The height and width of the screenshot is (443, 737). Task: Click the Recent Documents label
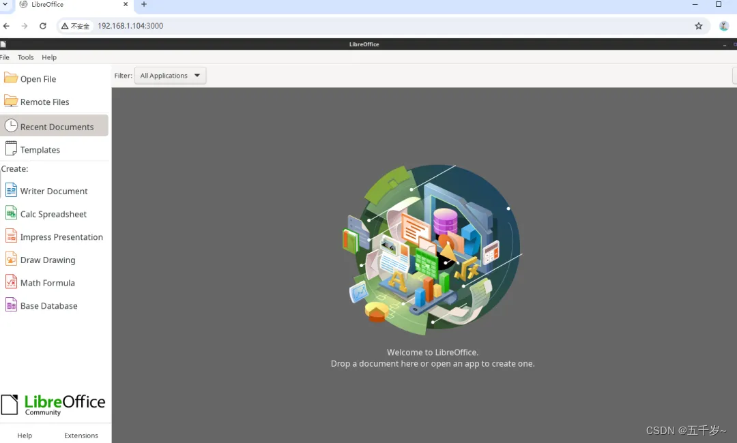tap(57, 127)
